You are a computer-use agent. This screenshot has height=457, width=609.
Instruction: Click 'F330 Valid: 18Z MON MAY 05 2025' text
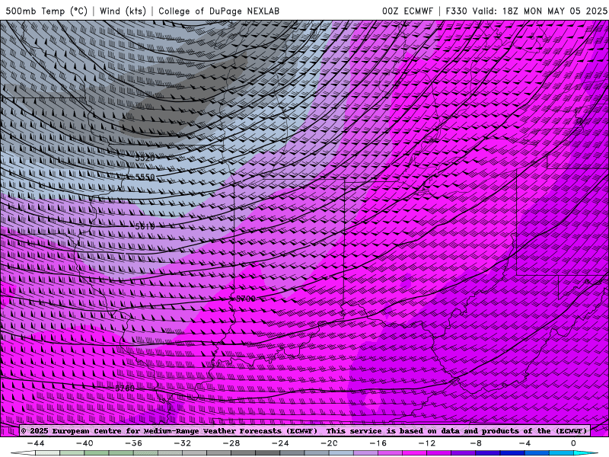(x=526, y=11)
